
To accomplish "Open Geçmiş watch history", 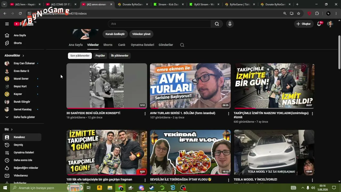I will tap(22, 145).
